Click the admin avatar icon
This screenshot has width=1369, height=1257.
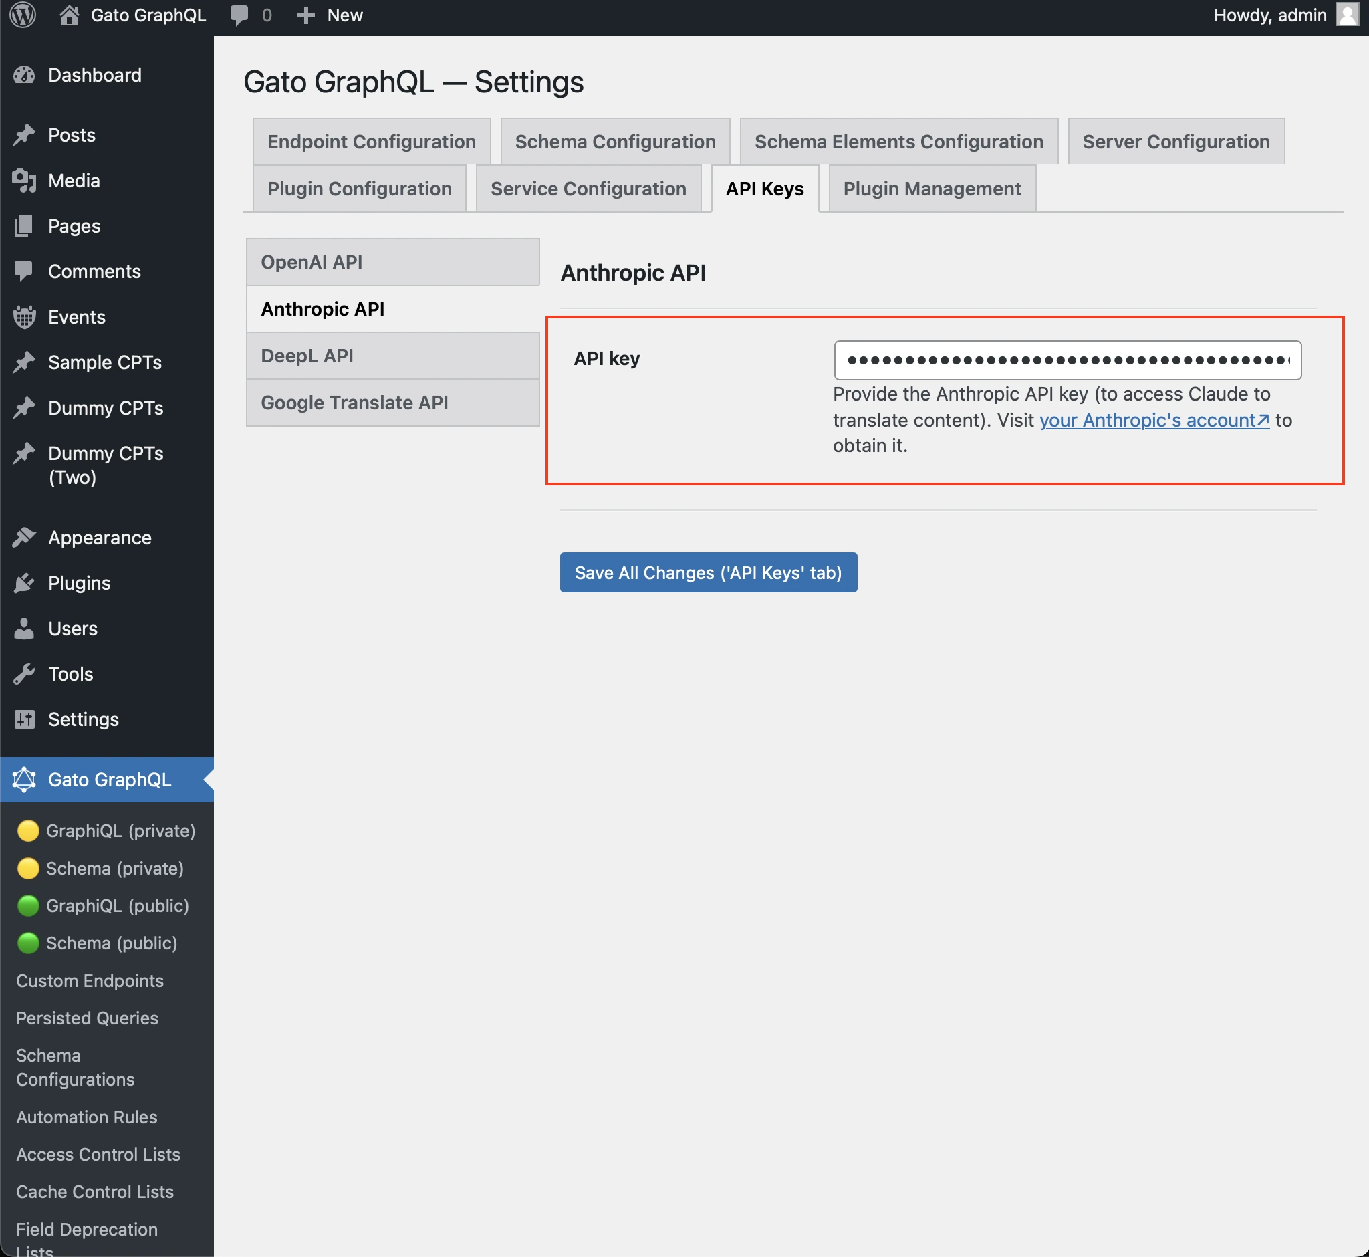pos(1346,14)
